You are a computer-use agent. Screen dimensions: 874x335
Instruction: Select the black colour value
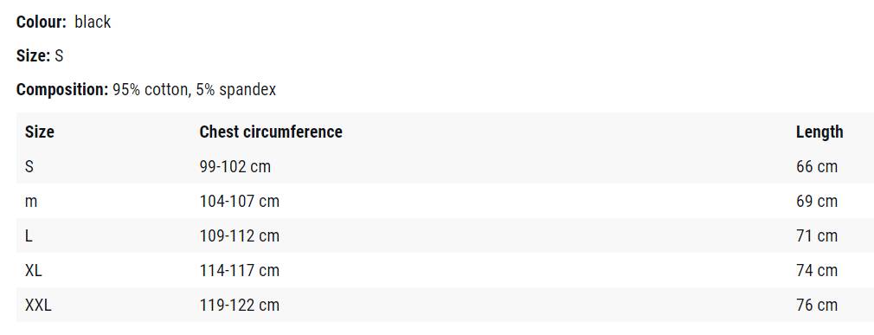coord(93,23)
